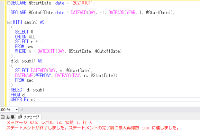Switch to the 結果 tab
This screenshot has height=135, width=200.
click(x=8, y=117)
